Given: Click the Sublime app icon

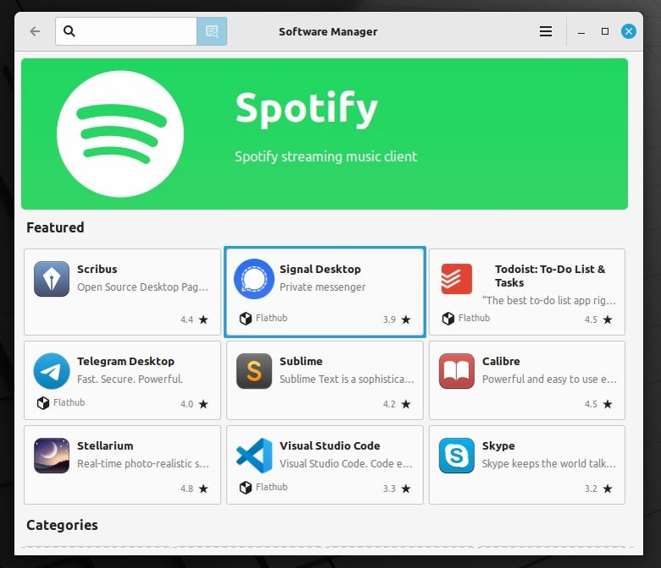Looking at the screenshot, I should 254,371.
